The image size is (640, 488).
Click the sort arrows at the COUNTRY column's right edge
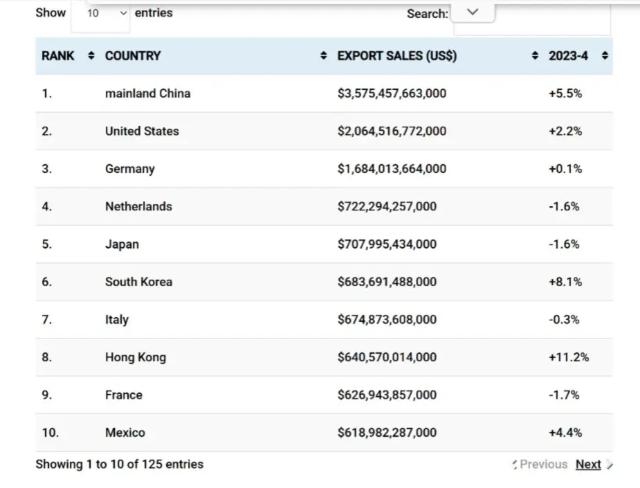[x=324, y=56]
